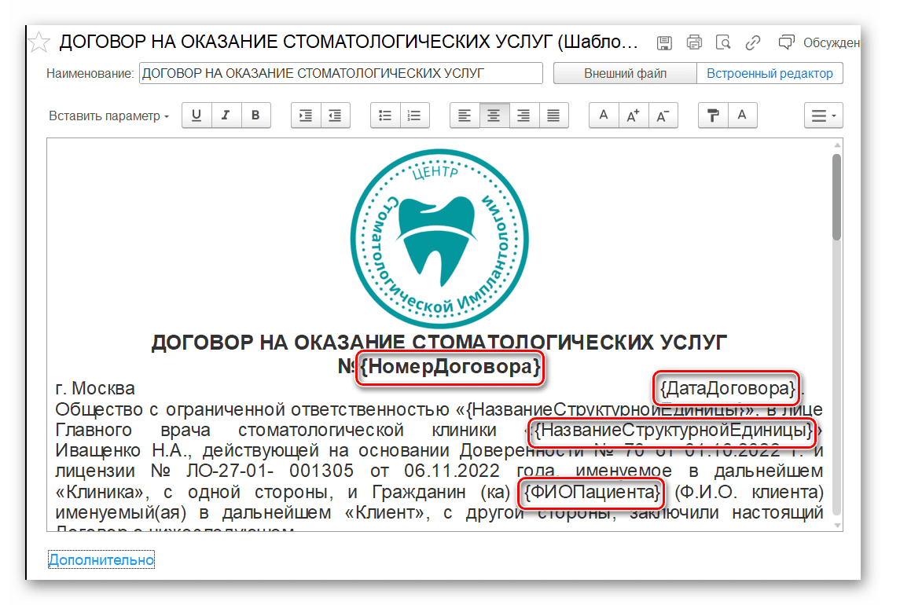Toggle Italic formatting

point(226,115)
